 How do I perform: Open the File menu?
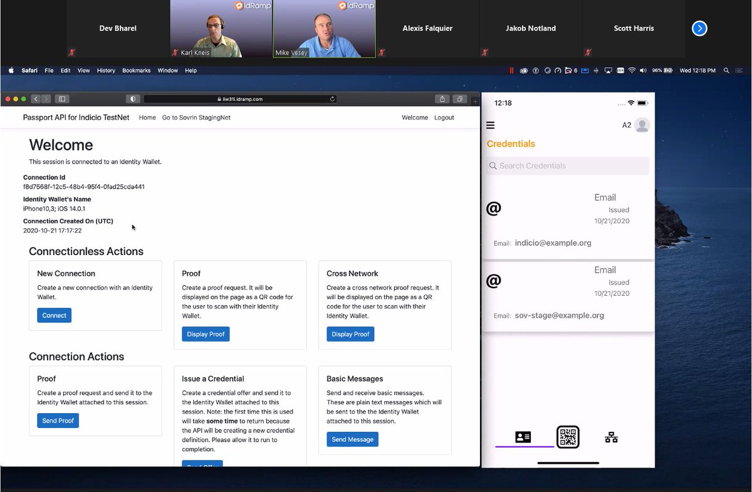pyautogui.click(x=49, y=70)
